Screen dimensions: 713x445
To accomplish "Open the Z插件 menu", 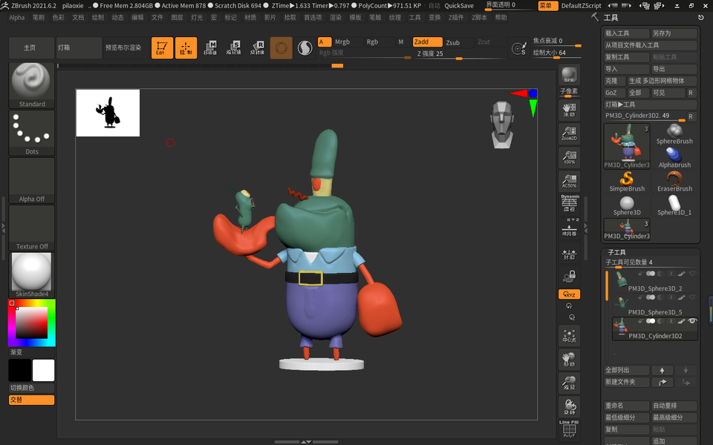I will [455, 17].
